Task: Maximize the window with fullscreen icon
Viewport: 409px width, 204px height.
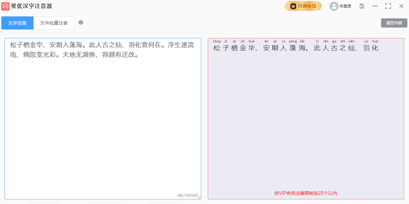Action: (388, 6)
